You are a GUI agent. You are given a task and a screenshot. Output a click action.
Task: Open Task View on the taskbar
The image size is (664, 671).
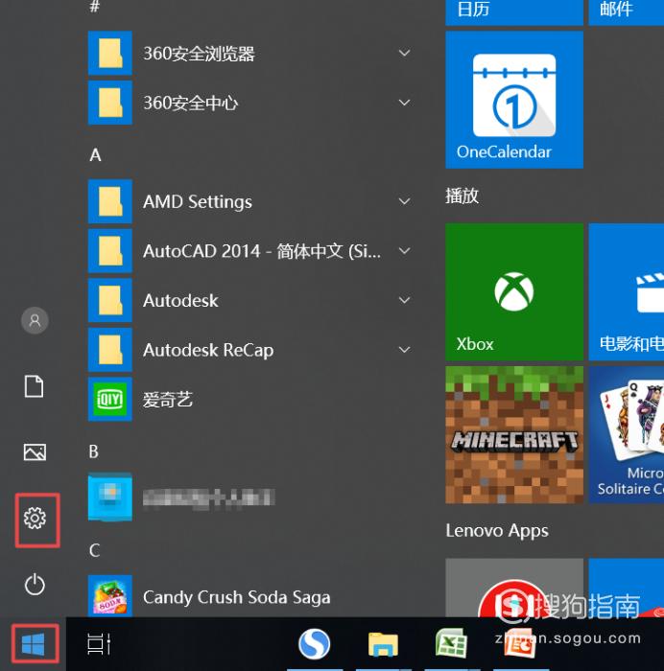tap(100, 644)
